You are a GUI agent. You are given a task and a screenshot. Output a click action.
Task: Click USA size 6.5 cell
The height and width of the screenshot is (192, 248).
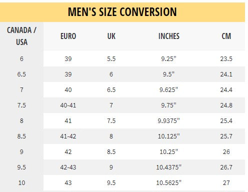pos(21,74)
